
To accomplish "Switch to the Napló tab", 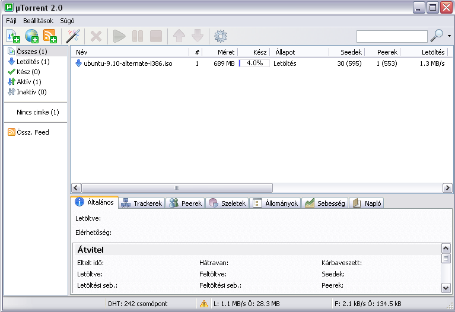I will click(x=367, y=203).
